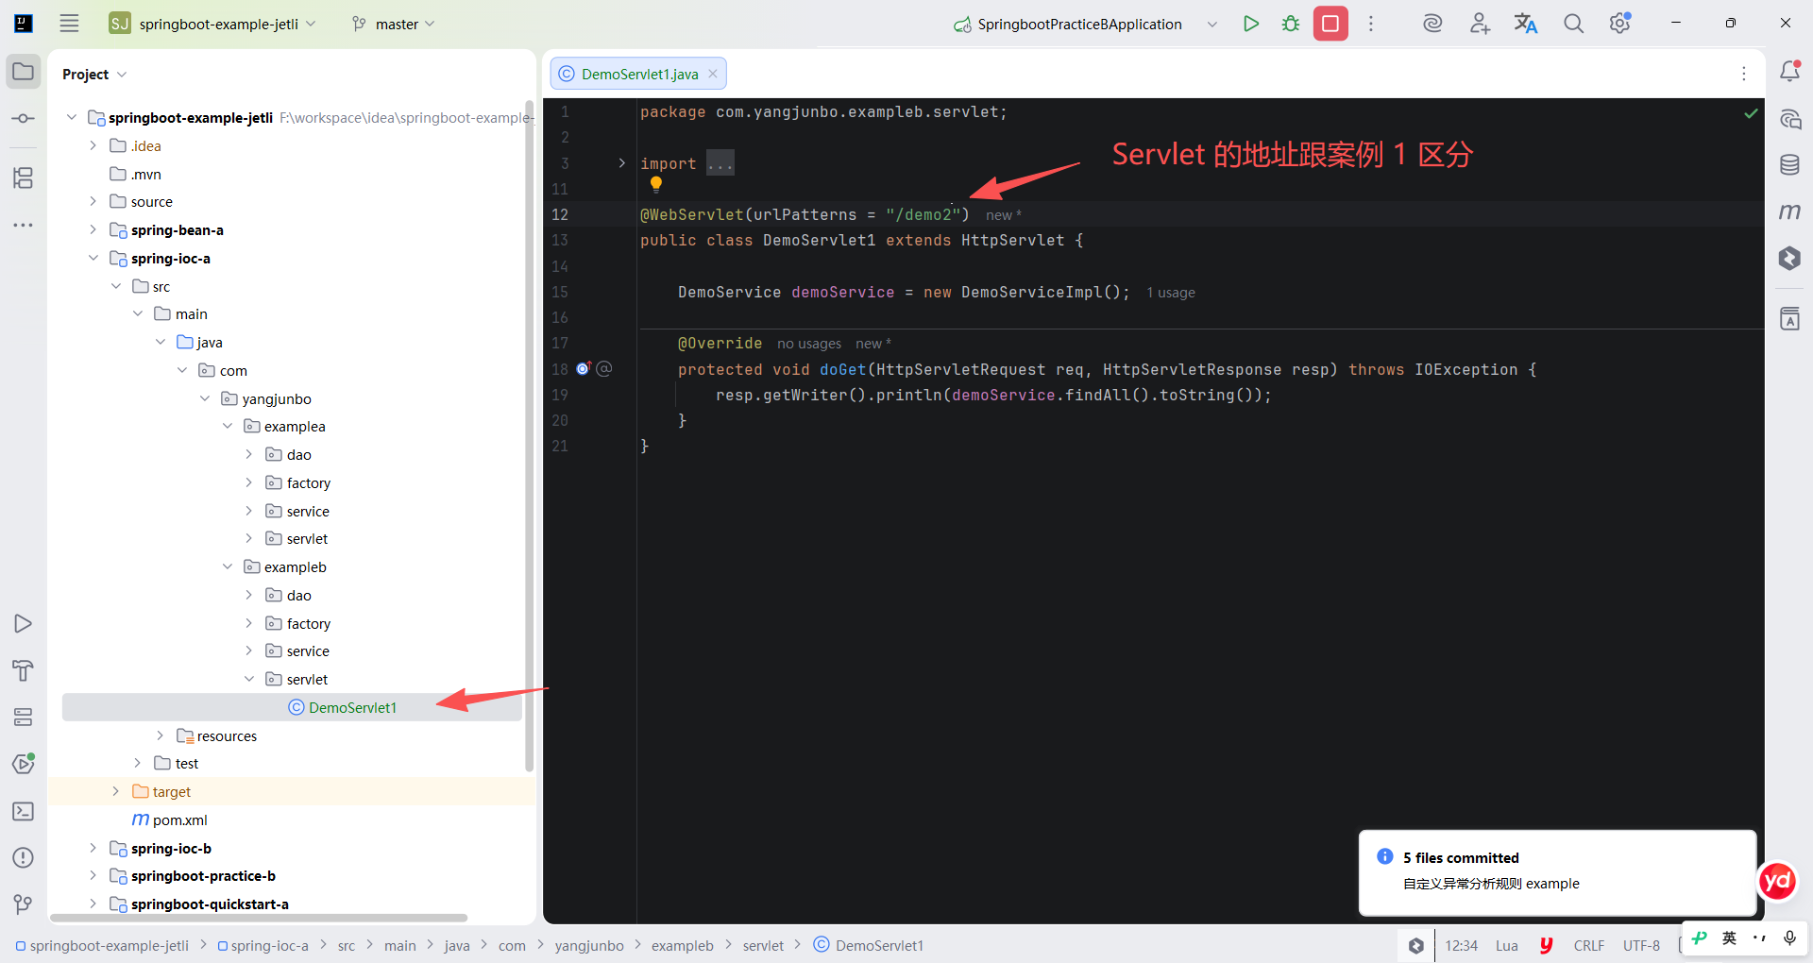
Task: Expand the resources folder
Action: pyautogui.click(x=160, y=735)
